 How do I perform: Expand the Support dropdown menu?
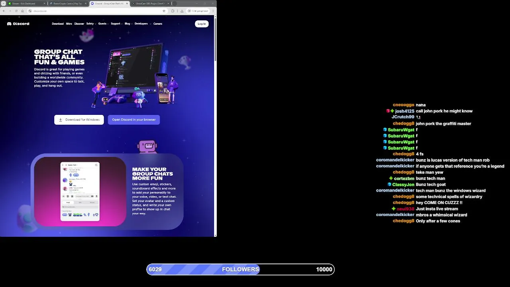(116, 24)
